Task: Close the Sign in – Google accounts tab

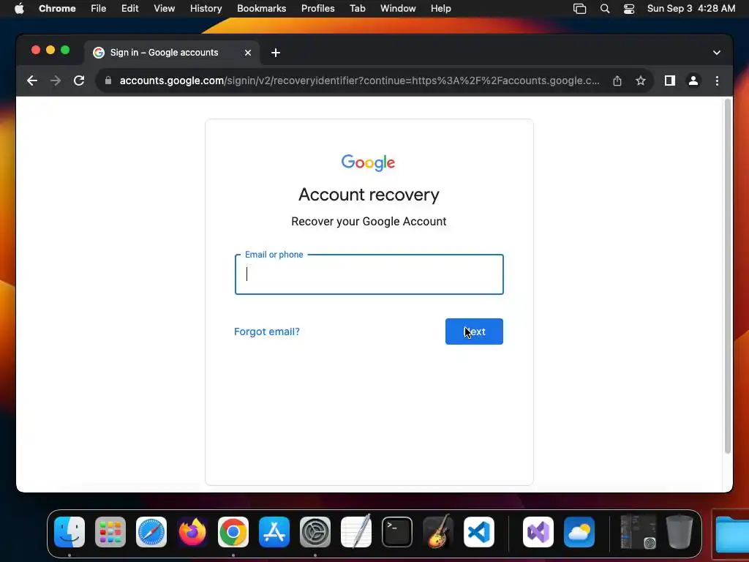Action: point(247,53)
